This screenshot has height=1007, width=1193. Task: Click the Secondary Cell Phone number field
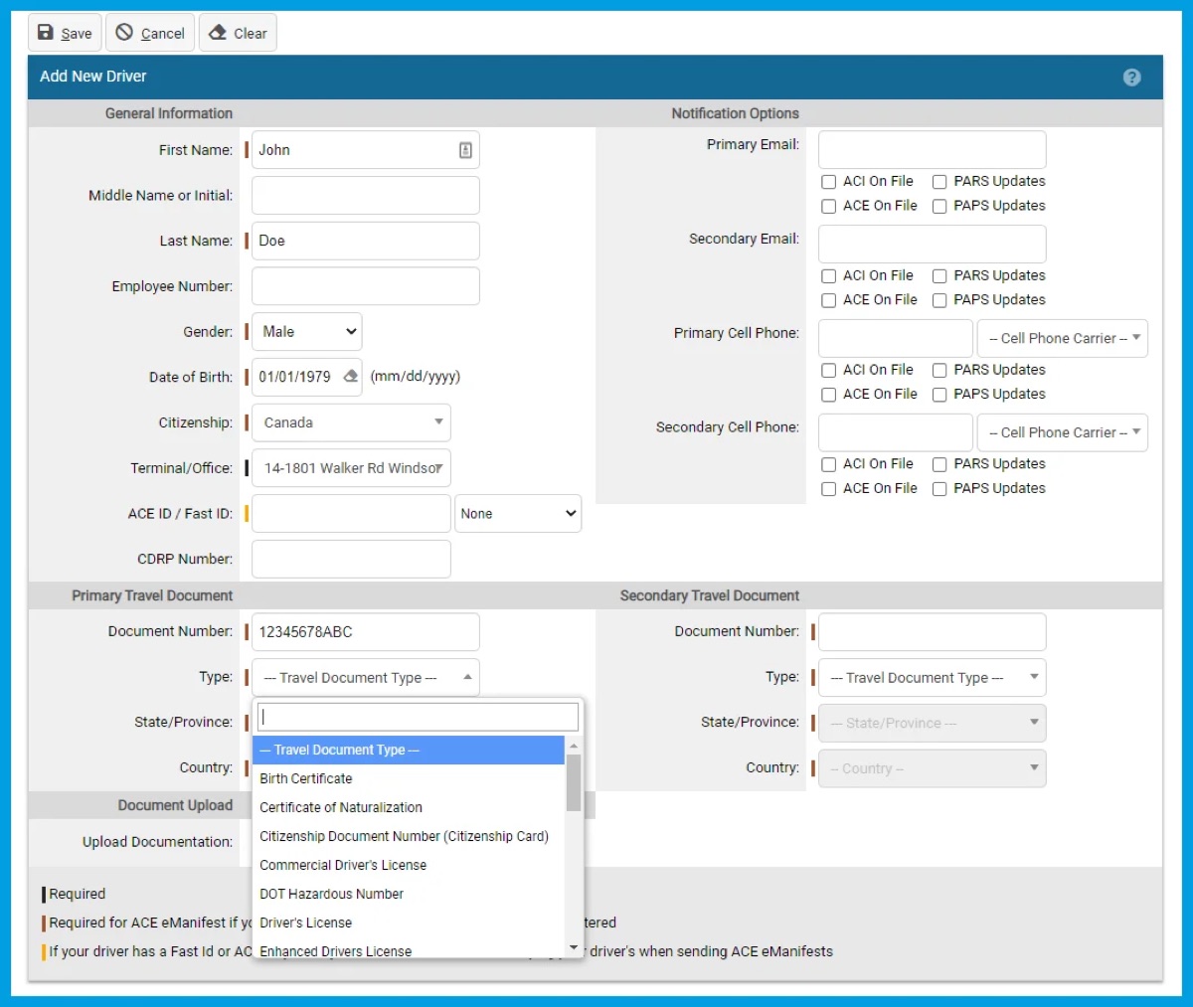895,432
